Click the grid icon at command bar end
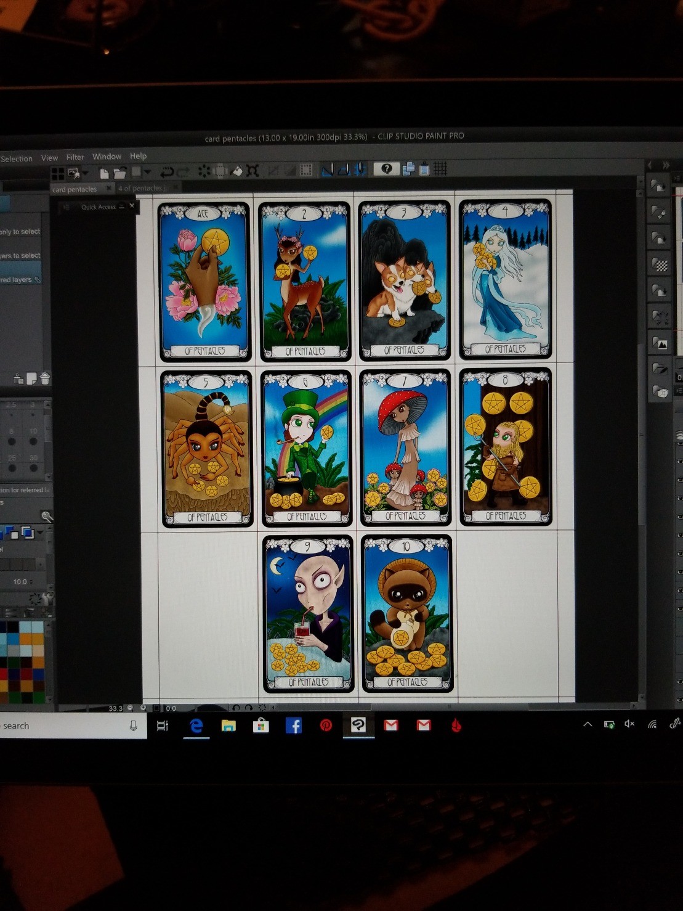Viewport: 683px width, 911px height. click(440, 168)
